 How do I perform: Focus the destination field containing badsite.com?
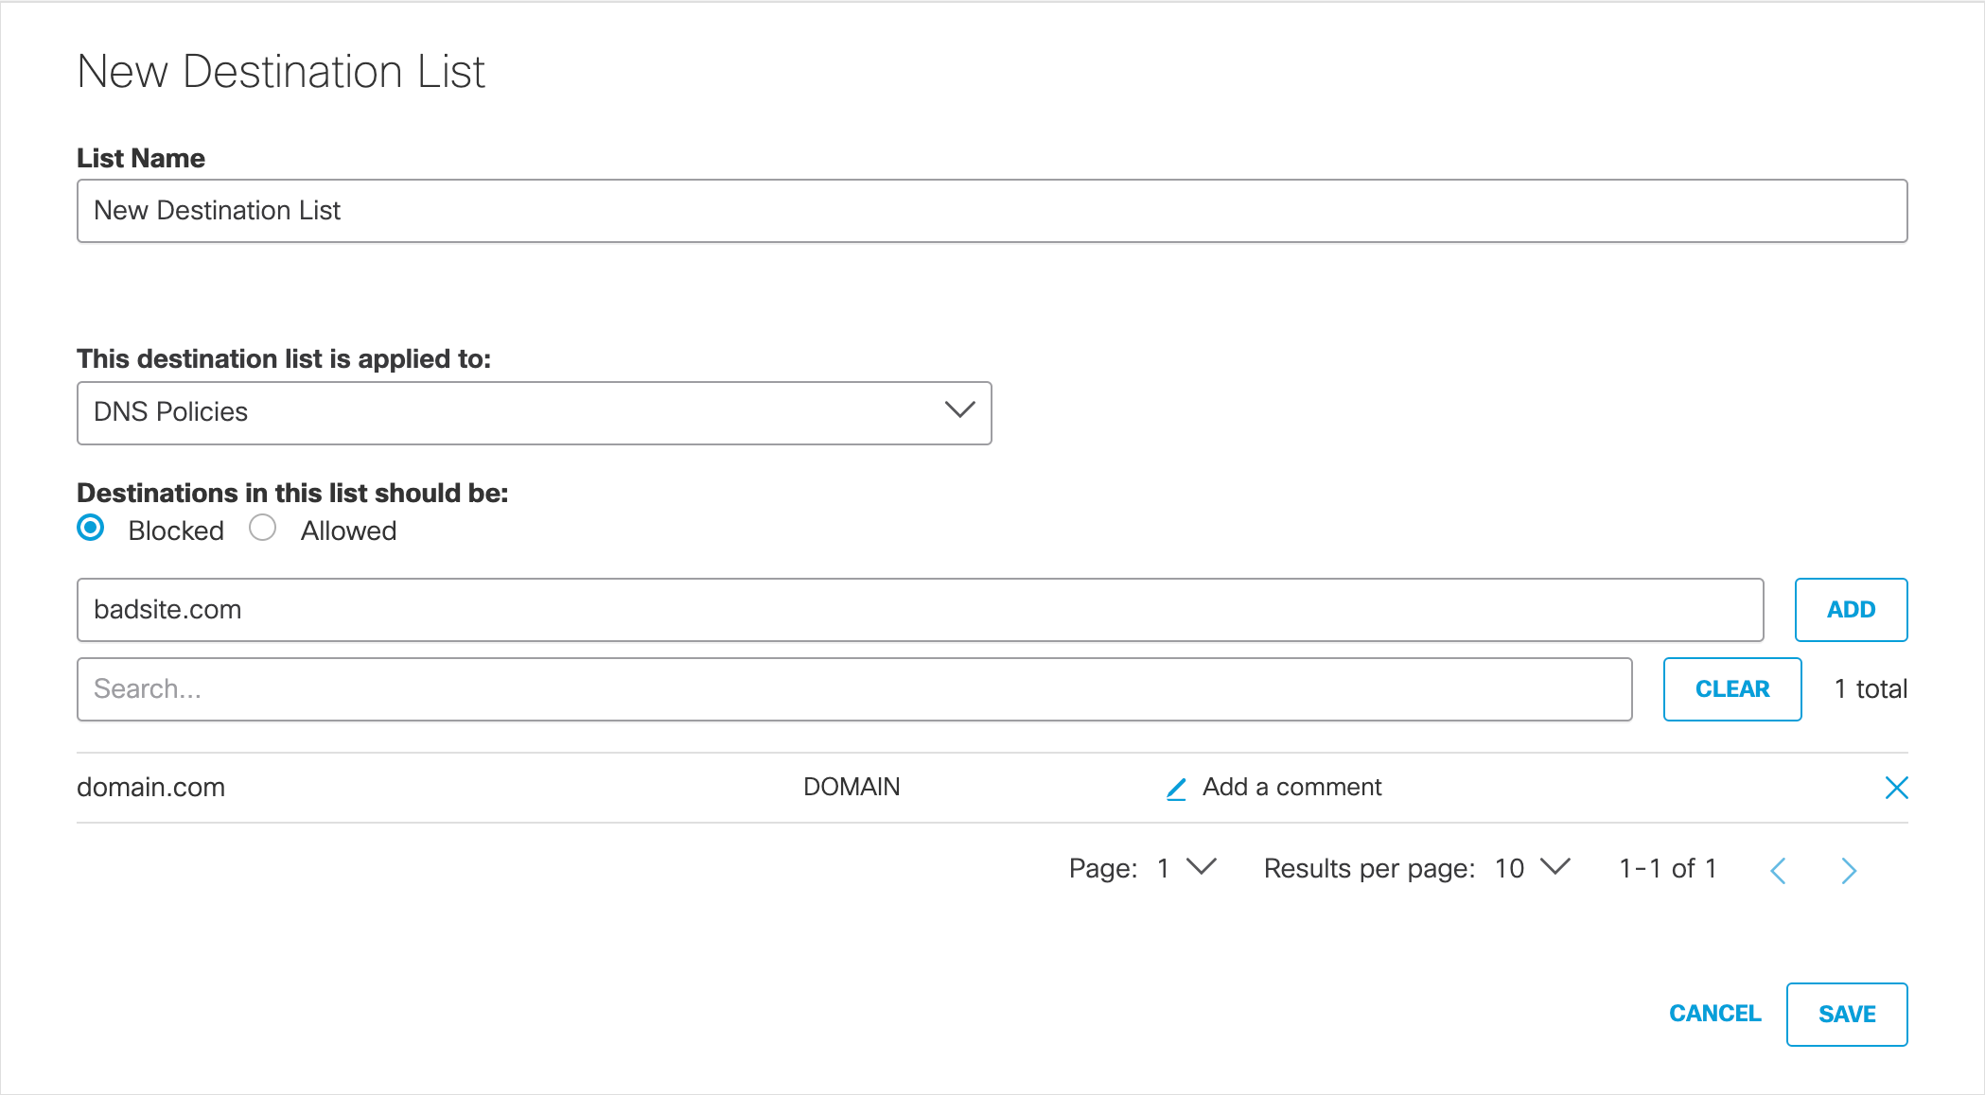coord(920,610)
